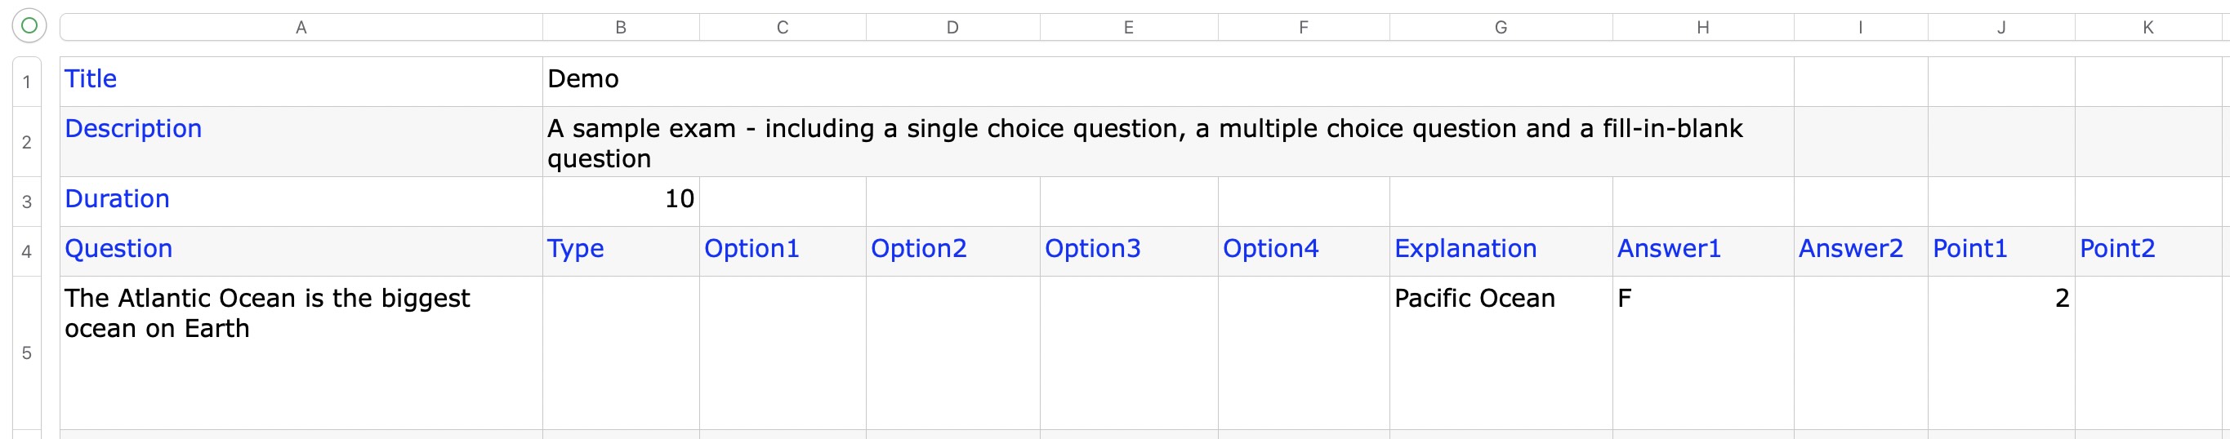Screen dimensions: 2230x439
Task: Select column G header
Action: pos(1501,28)
